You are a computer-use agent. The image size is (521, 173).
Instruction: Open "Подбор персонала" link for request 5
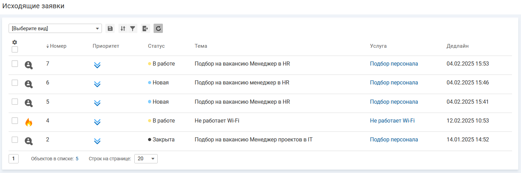tap(394, 102)
